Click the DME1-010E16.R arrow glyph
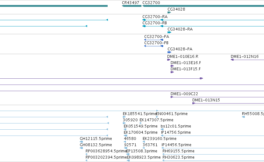 coord(169,60)
